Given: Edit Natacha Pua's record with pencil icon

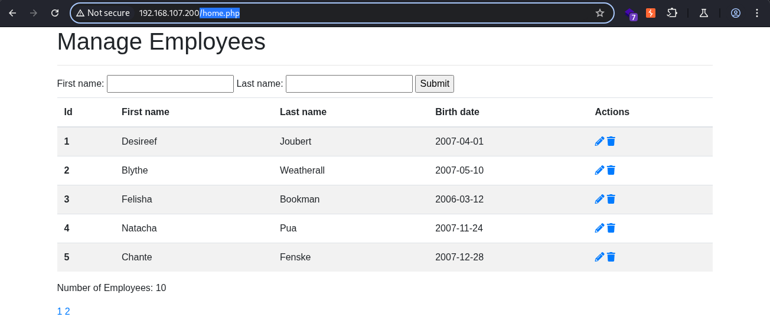Looking at the screenshot, I should click(599, 228).
